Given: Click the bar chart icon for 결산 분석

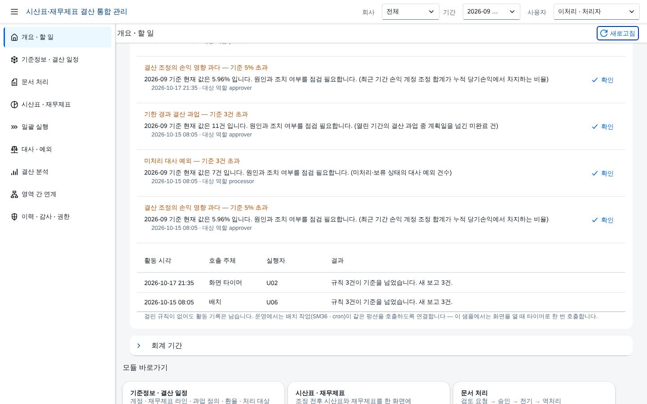Looking at the screenshot, I should coord(14,172).
